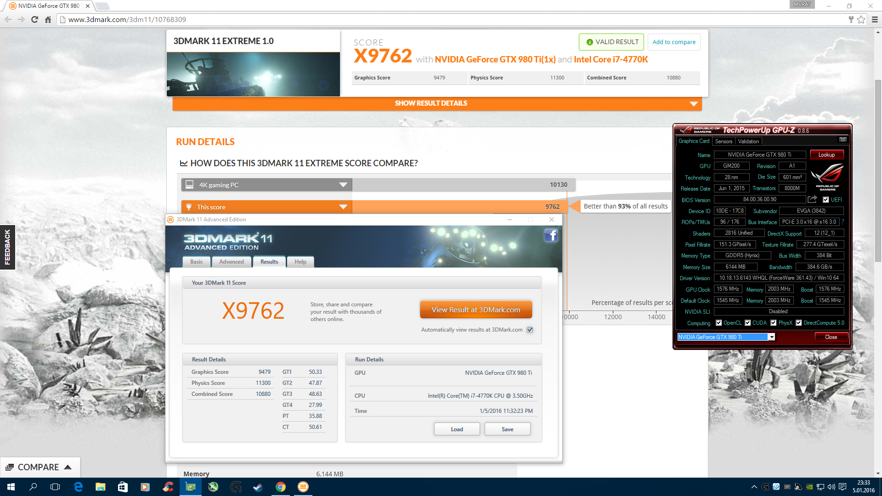
Task: Expand SHOW RESULT DETAILS bar
Action: 437,103
